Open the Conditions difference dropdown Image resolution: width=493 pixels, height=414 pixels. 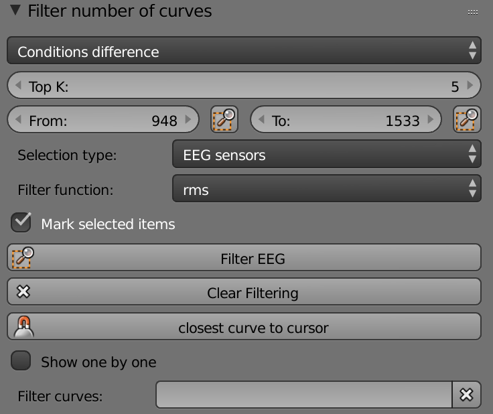(244, 51)
